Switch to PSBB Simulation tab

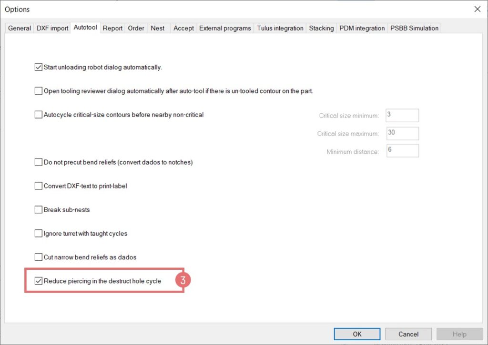(x=414, y=28)
